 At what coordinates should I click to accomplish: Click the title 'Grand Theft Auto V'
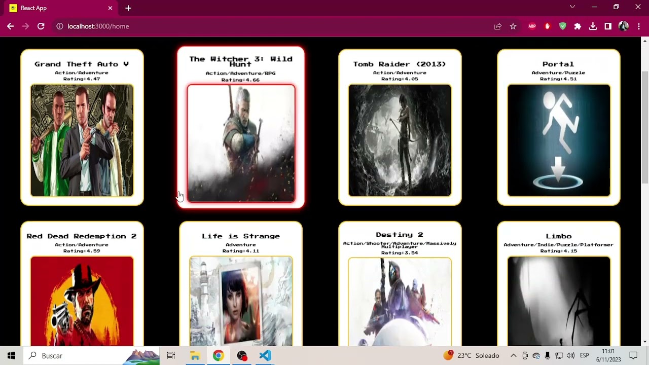click(x=82, y=64)
